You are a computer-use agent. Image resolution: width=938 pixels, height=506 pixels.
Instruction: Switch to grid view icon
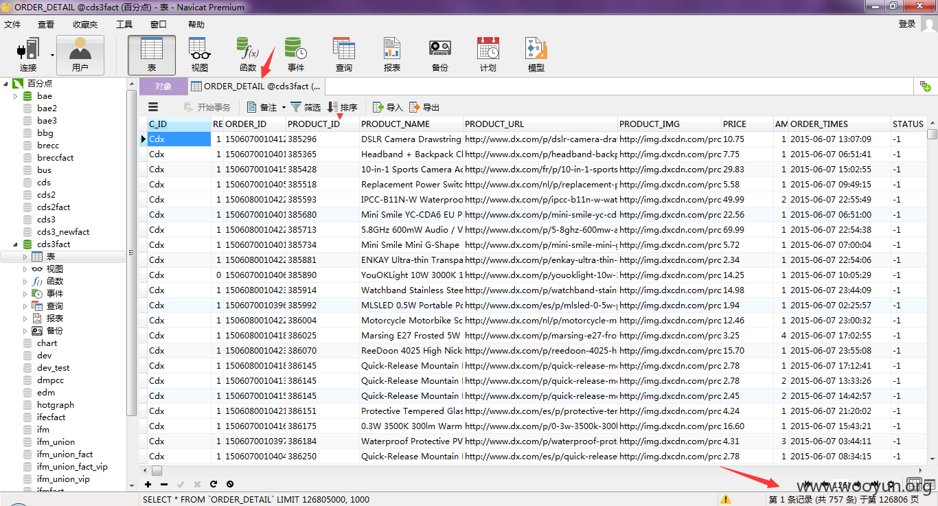click(913, 484)
